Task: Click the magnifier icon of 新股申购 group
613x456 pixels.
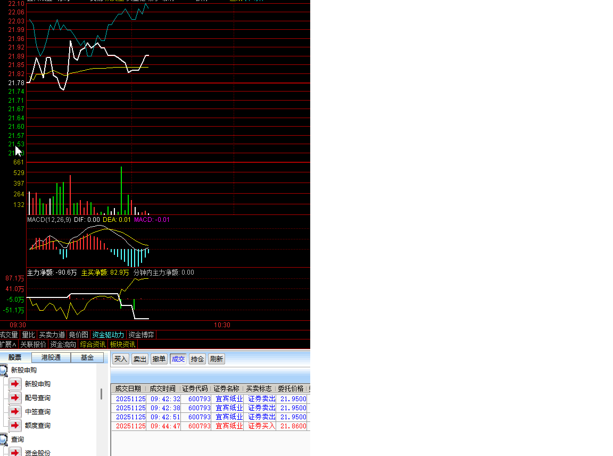Action: [4, 370]
